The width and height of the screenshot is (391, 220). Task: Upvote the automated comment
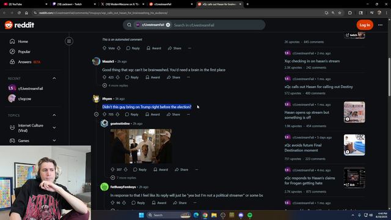pyautogui.click(x=104, y=48)
